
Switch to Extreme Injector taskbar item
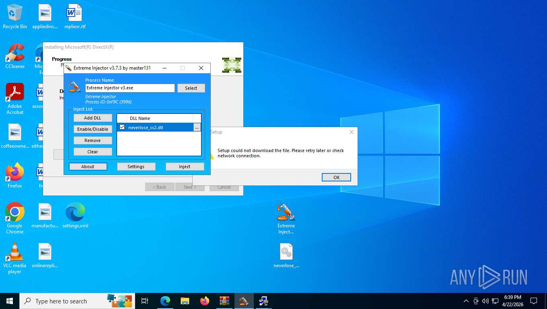(244, 301)
